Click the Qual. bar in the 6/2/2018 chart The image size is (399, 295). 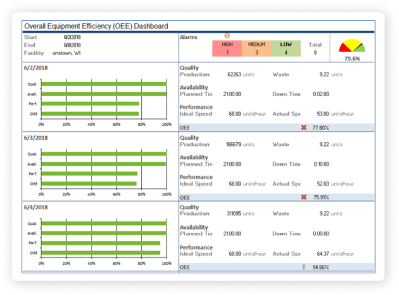click(104, 84)
